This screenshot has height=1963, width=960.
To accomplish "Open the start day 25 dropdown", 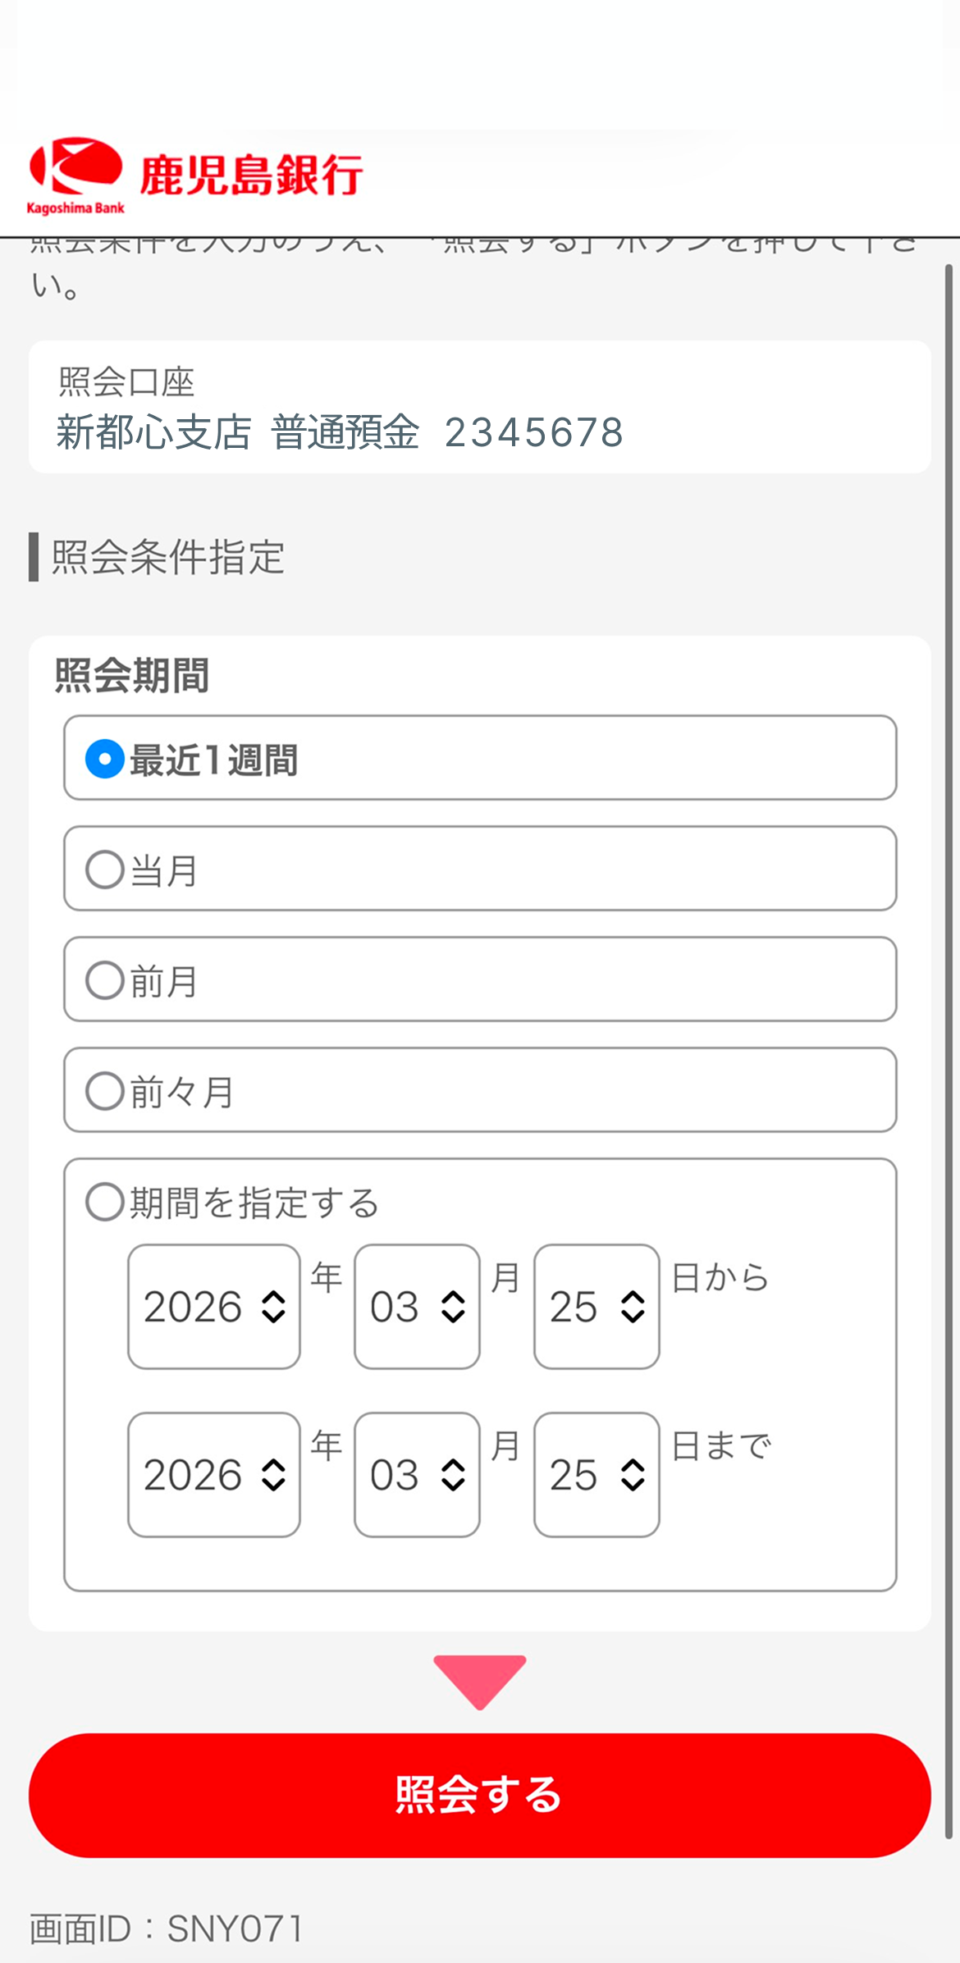I will 597,1307.
